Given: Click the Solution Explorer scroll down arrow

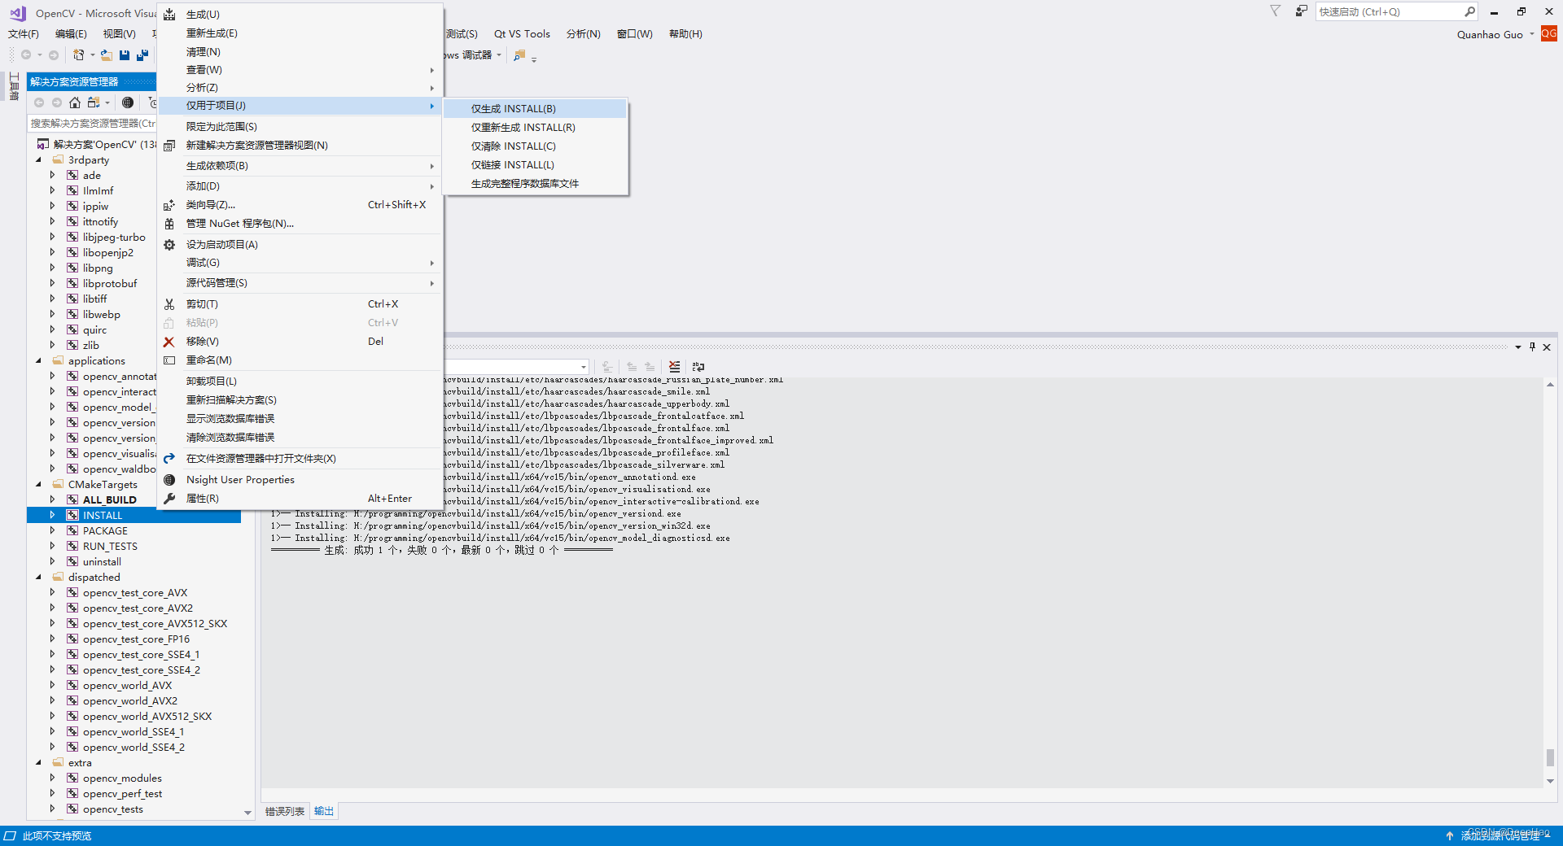Looking at the screenshot, I should [x=248, y=813].
